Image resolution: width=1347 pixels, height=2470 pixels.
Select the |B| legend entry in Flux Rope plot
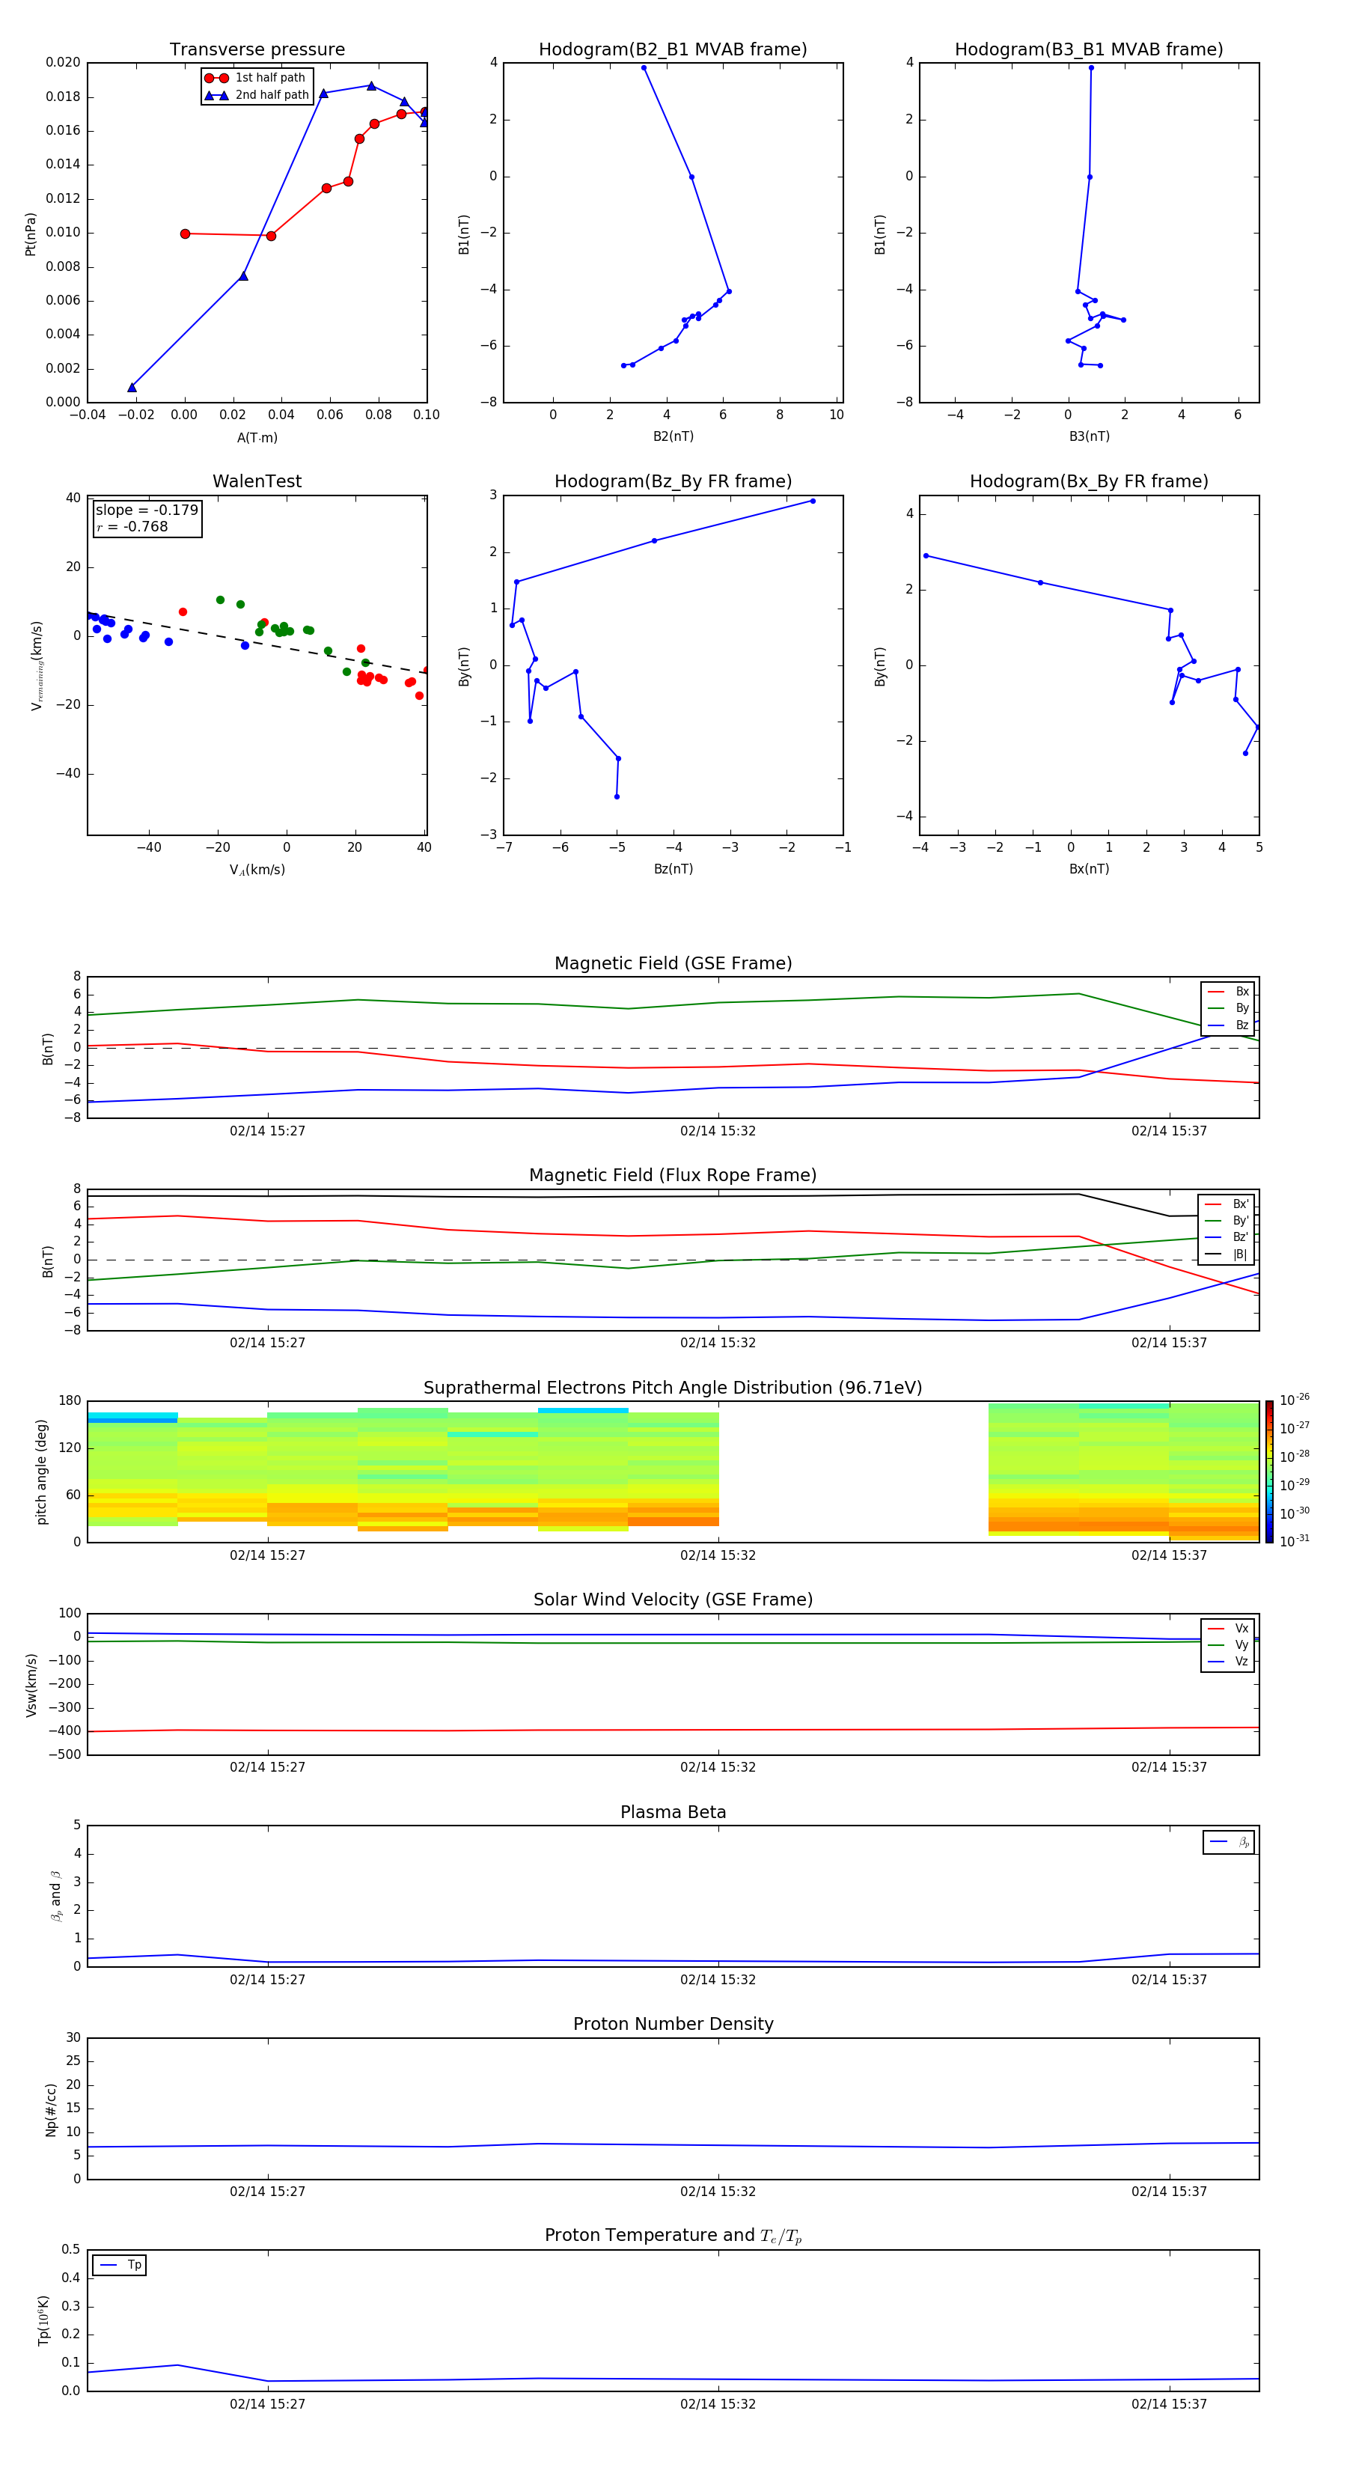click(1227, 1254)
